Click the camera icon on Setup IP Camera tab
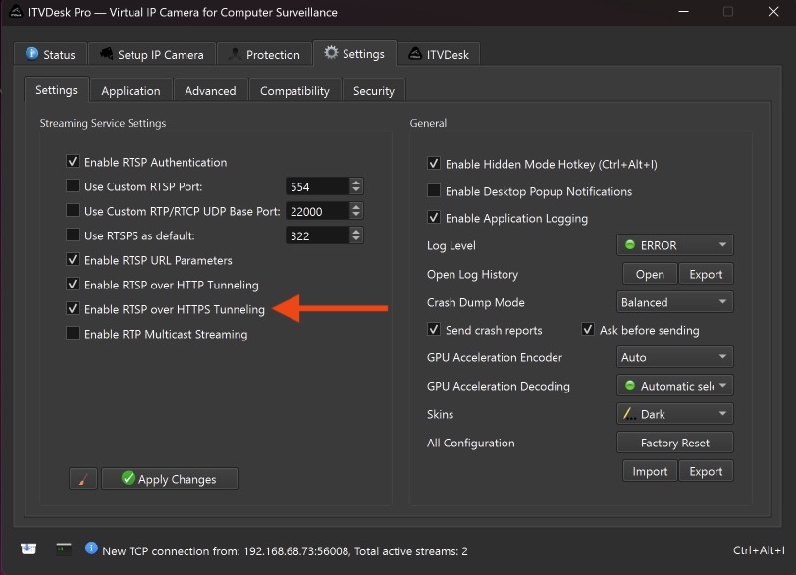The image size is (796, 575). pos(107,53)
